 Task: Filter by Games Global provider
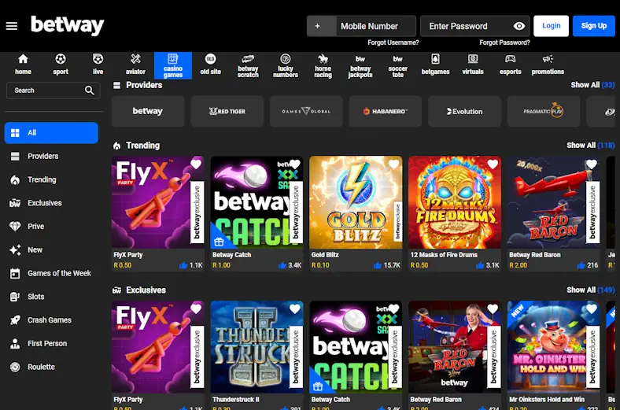pos(306,112)
